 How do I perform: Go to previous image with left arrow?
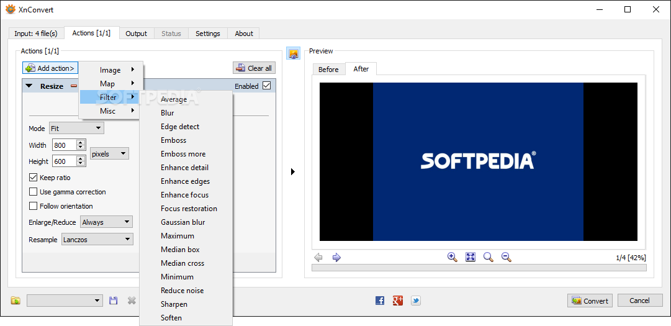click(x=318, y=257)
